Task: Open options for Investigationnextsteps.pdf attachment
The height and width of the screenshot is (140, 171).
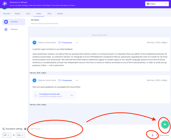Action: (72, 95)
